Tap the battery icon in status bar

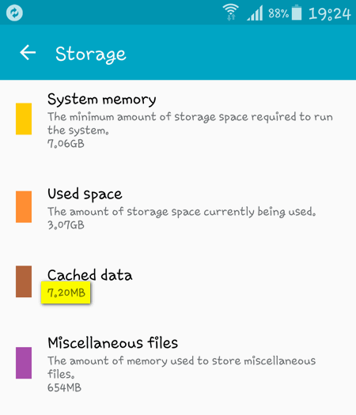(x=297, y=13)
